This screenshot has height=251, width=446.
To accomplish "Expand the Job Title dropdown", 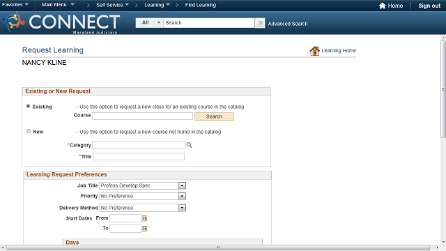I will coord(182,185).
